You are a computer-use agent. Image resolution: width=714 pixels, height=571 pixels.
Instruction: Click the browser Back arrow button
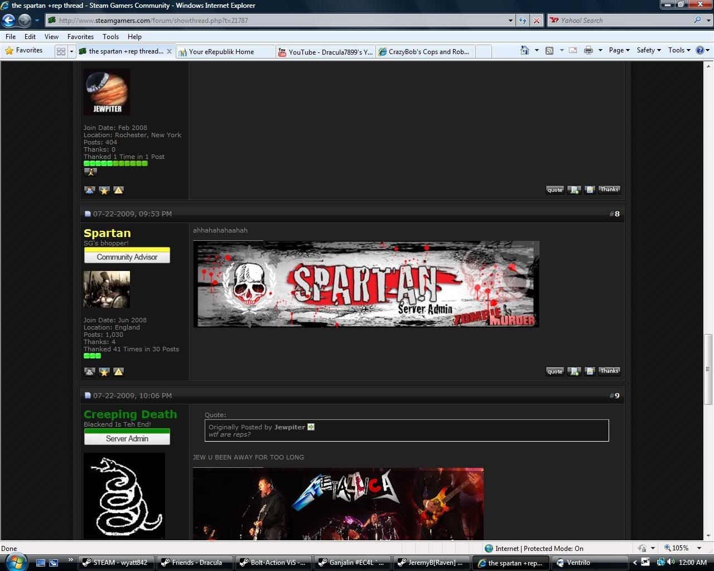click(9, 21)
